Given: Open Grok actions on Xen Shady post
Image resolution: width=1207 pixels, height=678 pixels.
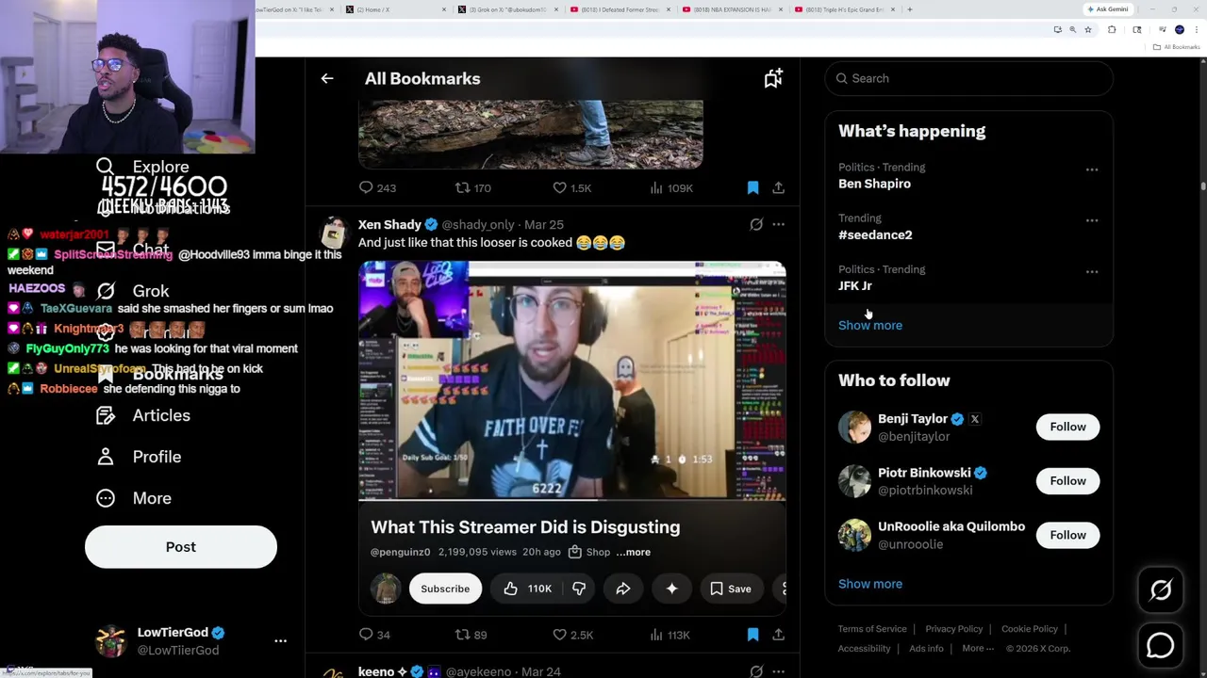Looking at the screenshot, I should pyautogui.click(x=756, y=224).
